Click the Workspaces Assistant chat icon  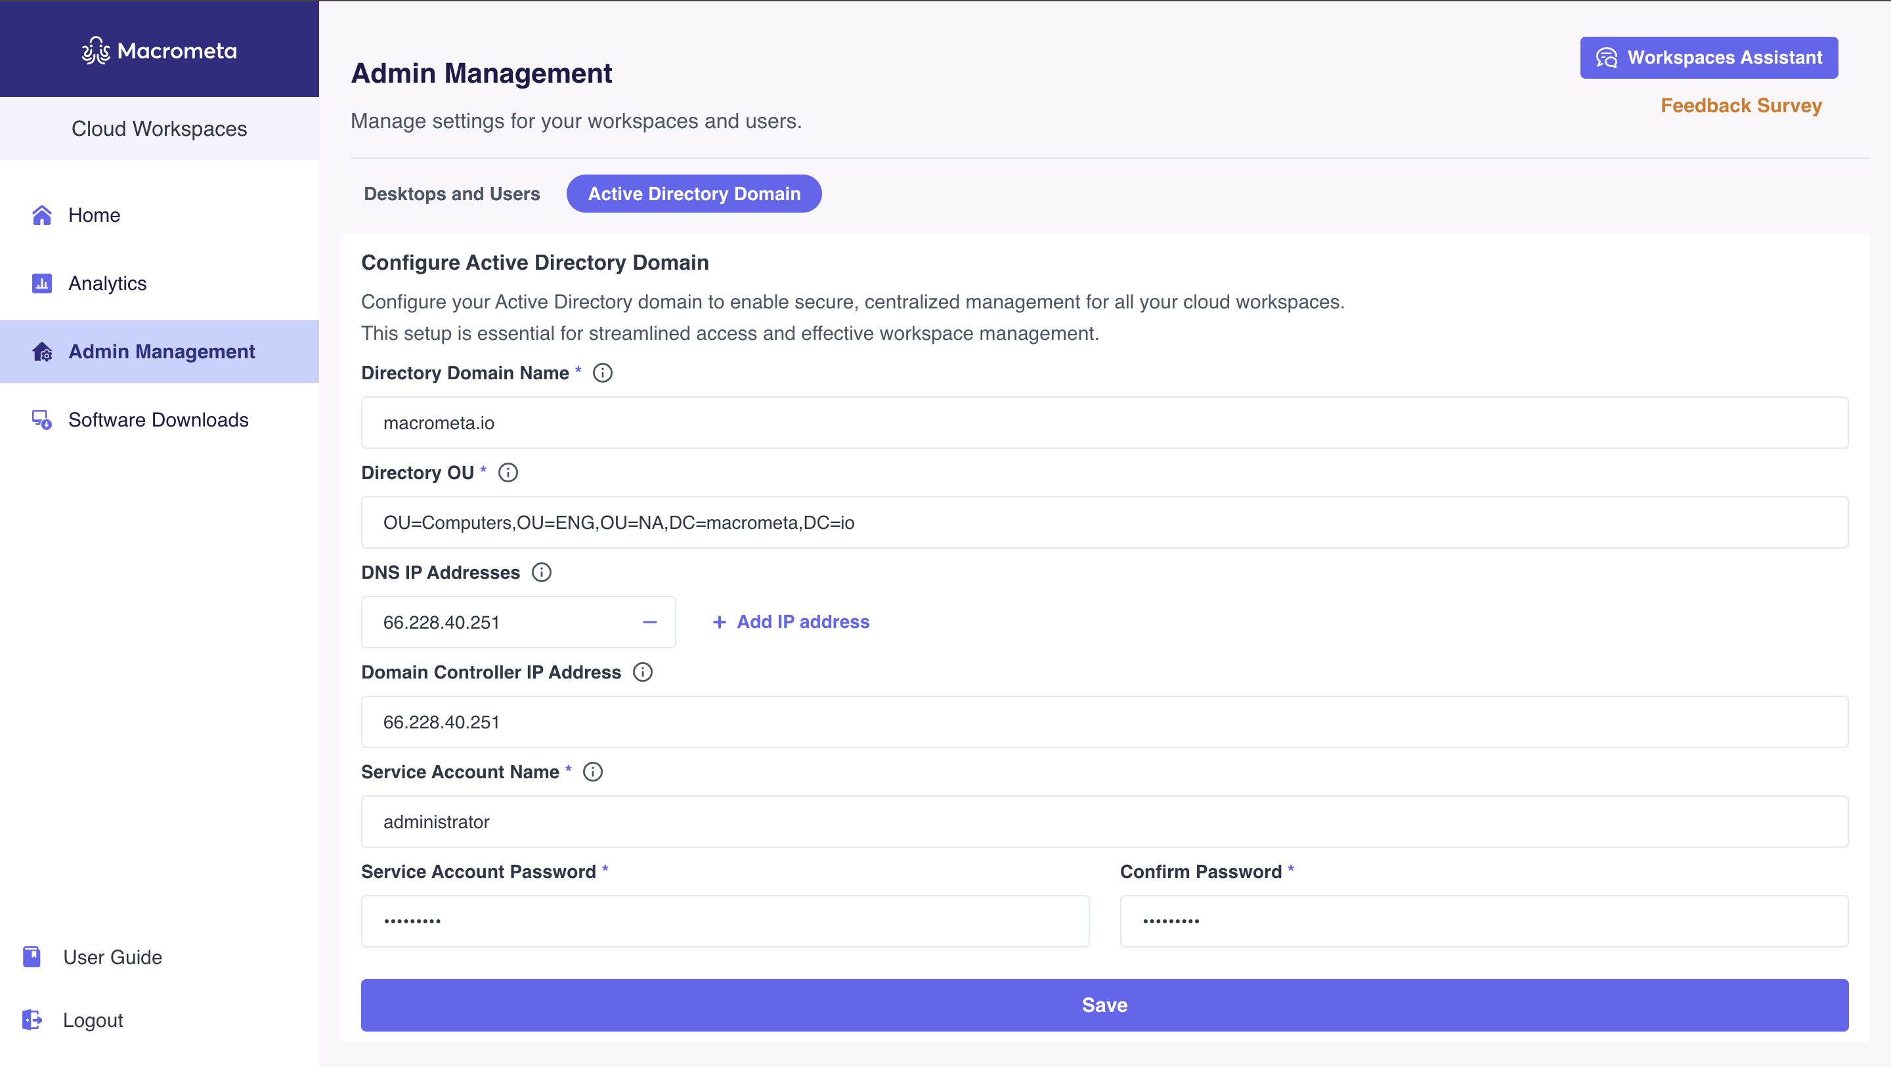point(1607,57)
